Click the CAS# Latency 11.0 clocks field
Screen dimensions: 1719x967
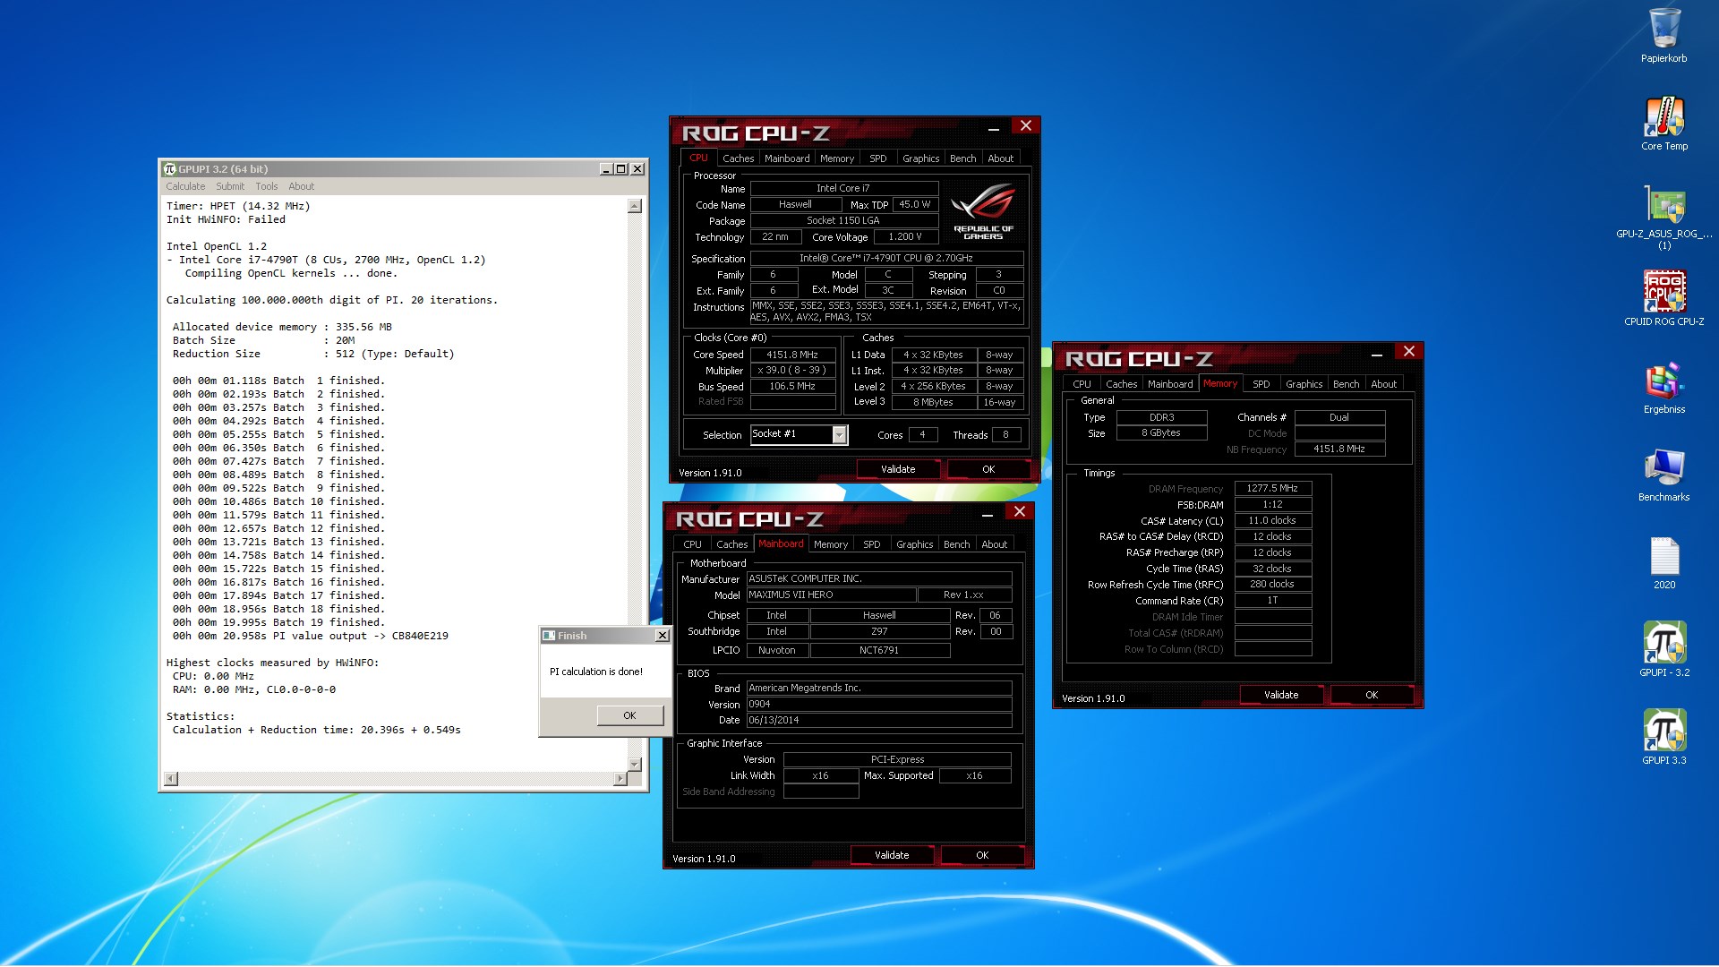point(1272,520)
